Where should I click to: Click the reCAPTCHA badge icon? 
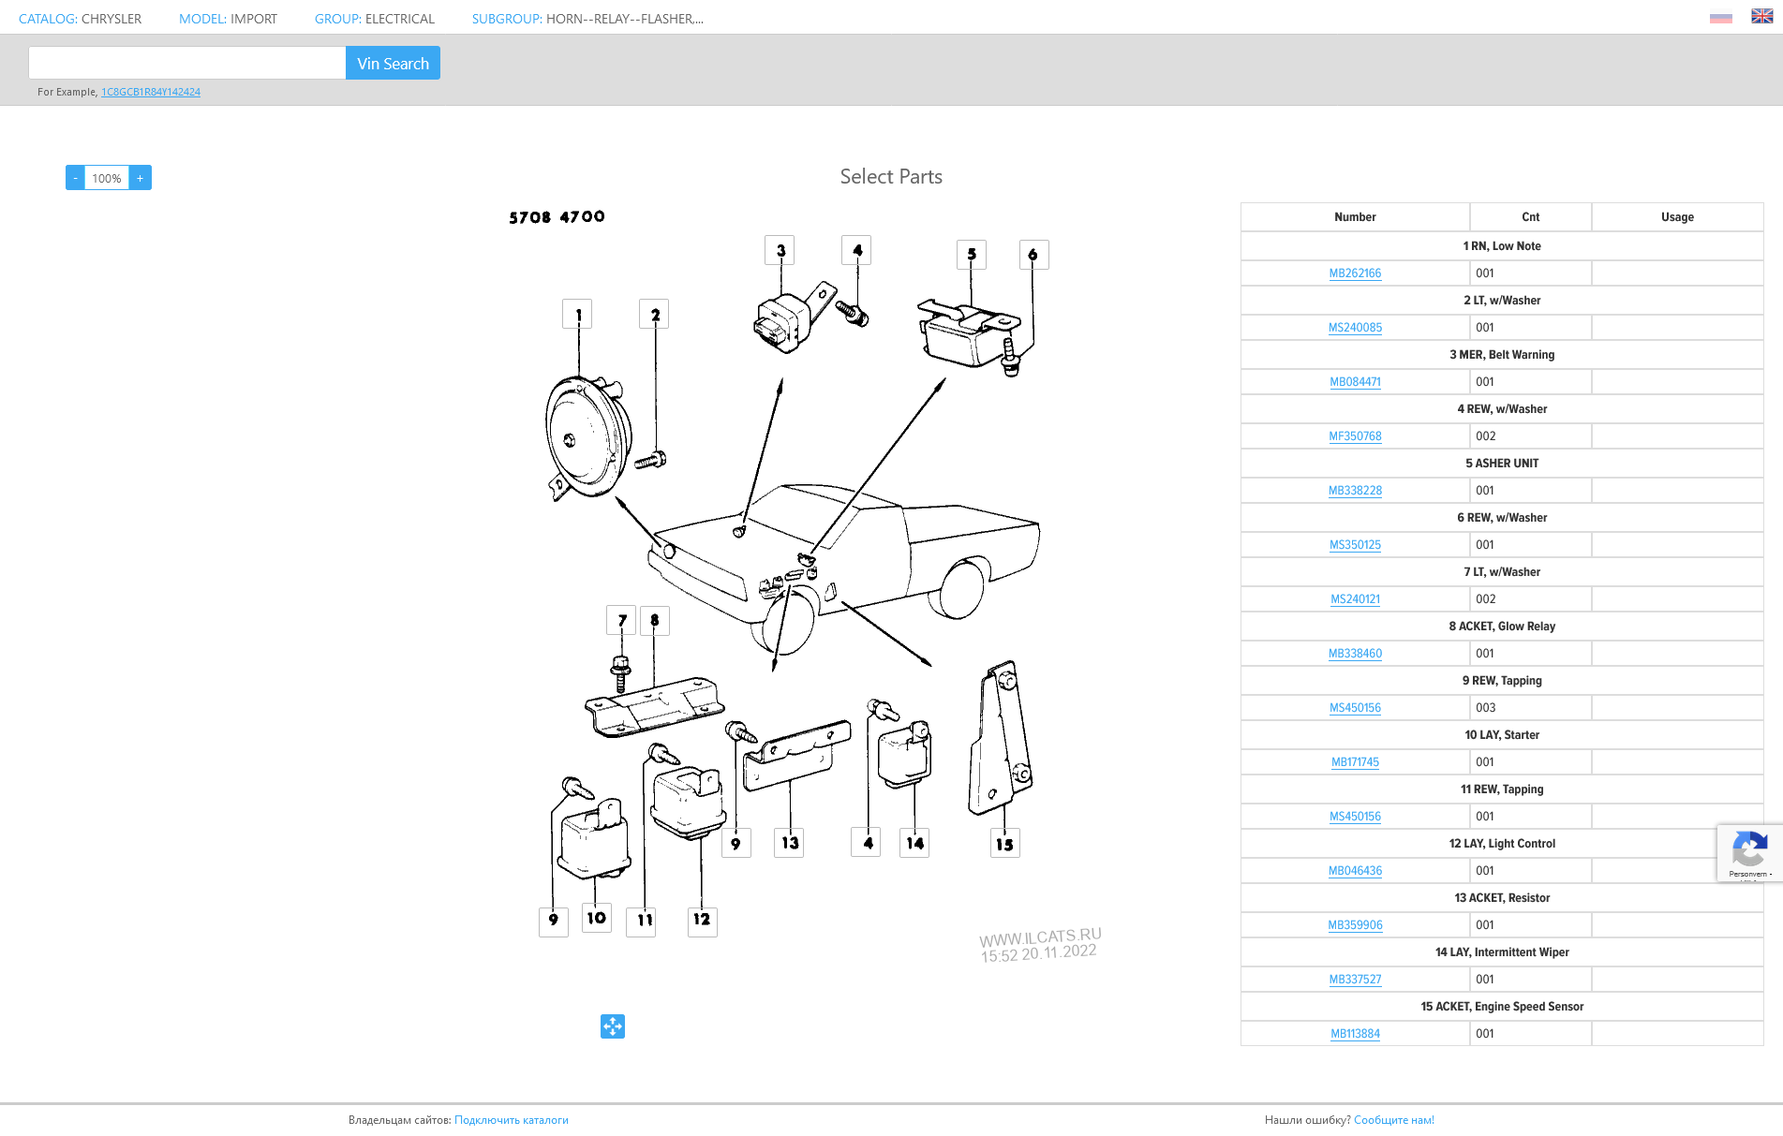(1748, 850)
